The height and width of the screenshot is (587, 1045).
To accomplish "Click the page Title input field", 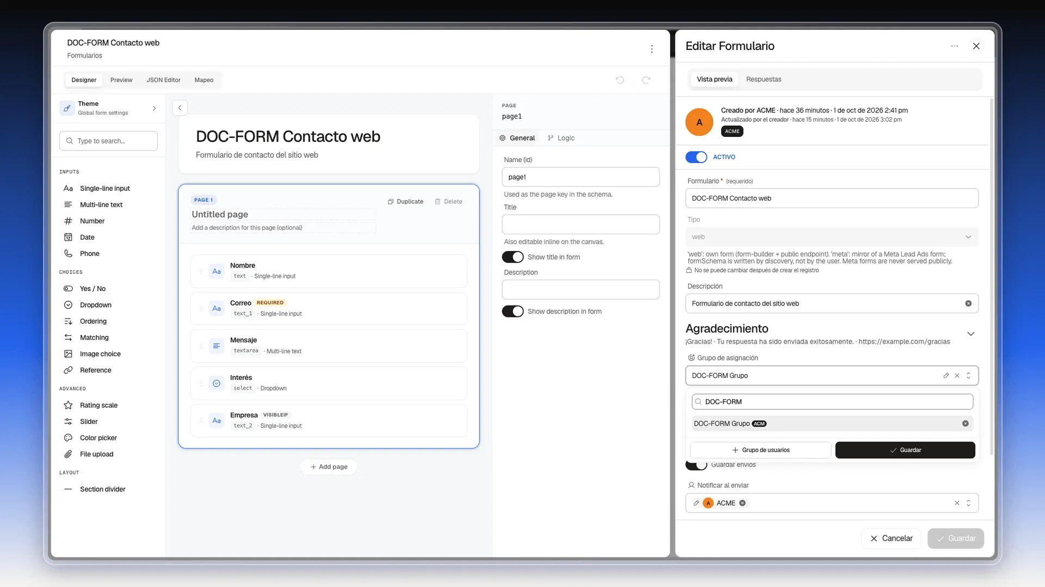I will (x=581, y=224).
